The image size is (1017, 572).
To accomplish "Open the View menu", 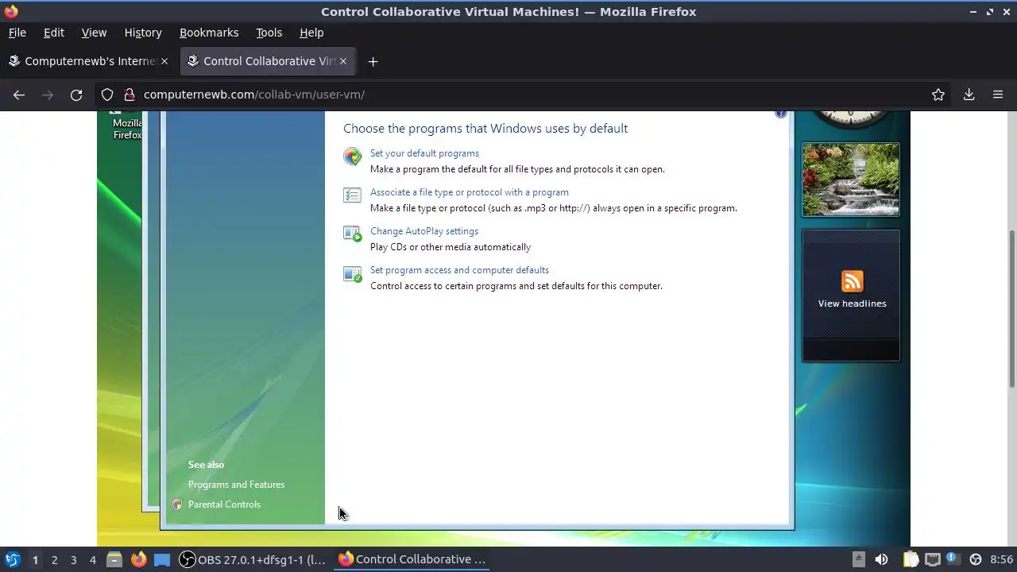I will click(94, 33).
